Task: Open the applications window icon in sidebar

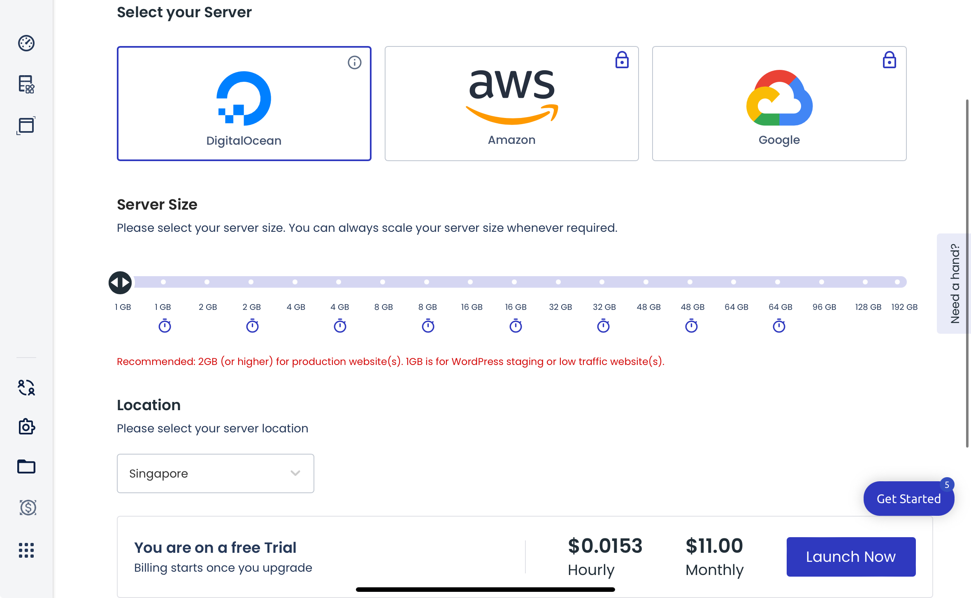Action: [x=26, y=125]
